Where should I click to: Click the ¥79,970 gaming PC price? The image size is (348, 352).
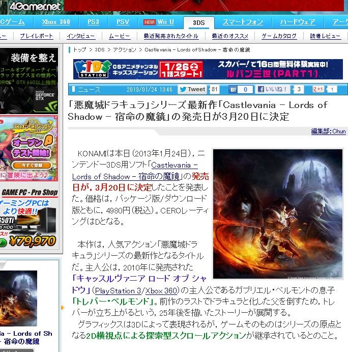[x=32, y=241]
